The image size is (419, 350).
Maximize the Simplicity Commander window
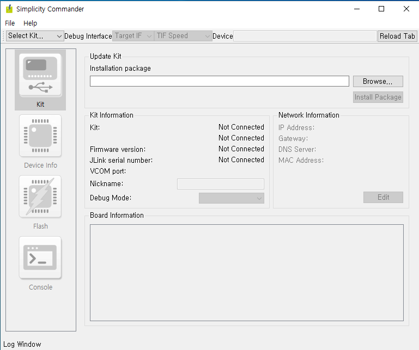[381, 9]
